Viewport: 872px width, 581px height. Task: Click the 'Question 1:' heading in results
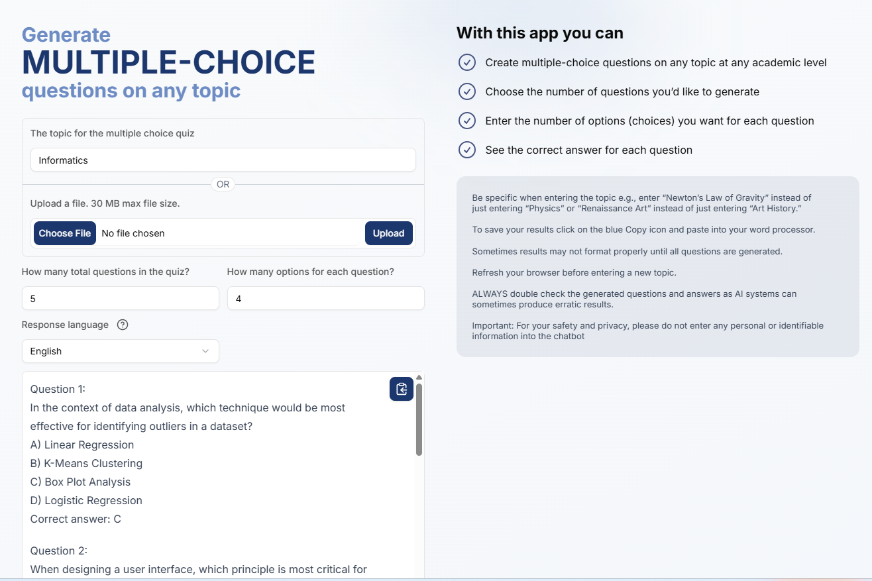pos(58,389)
